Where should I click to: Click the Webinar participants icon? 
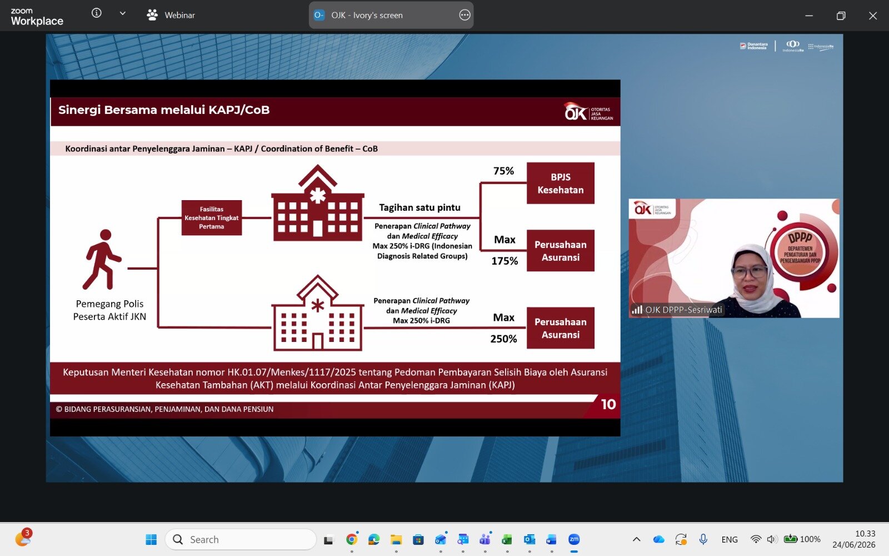click(152, 15)
